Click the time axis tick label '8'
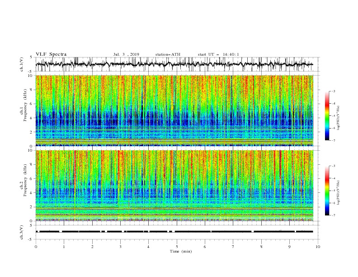 pos(261,247)
